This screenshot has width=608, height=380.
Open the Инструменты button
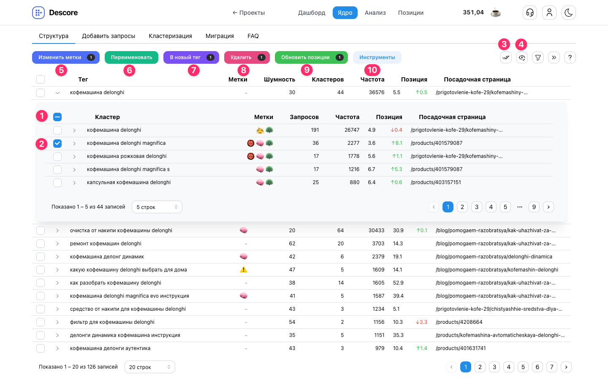point(377,57)
